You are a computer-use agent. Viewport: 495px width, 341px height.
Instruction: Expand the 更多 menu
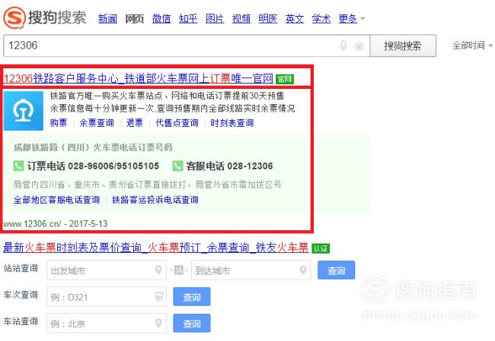pyautogui.click(x=351, y=19)
